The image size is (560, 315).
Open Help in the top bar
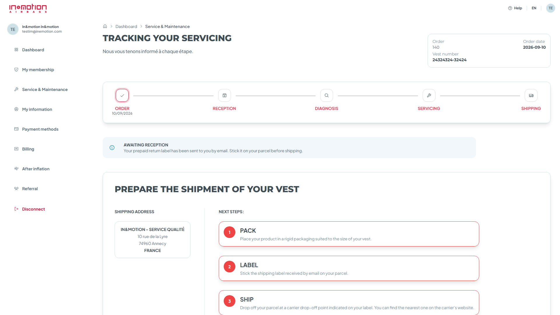click(515, 8)
